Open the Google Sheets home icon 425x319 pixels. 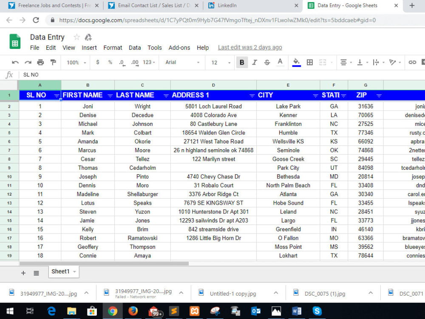pos(15,42)
